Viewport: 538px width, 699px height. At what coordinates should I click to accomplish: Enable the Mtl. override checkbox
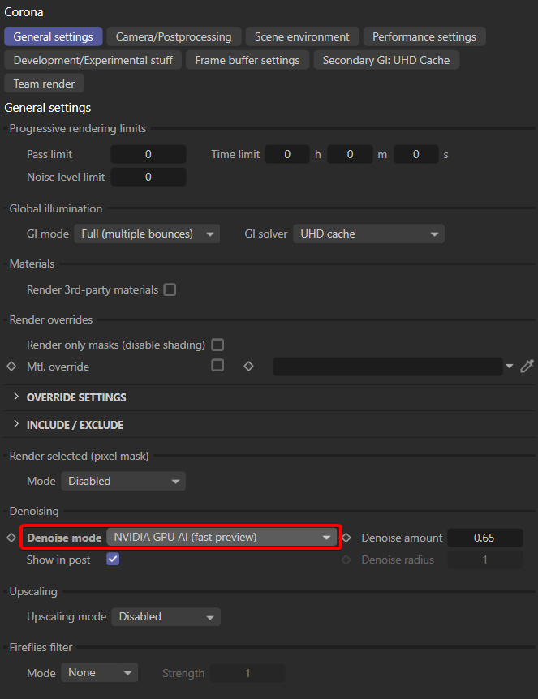pos(217,366)
